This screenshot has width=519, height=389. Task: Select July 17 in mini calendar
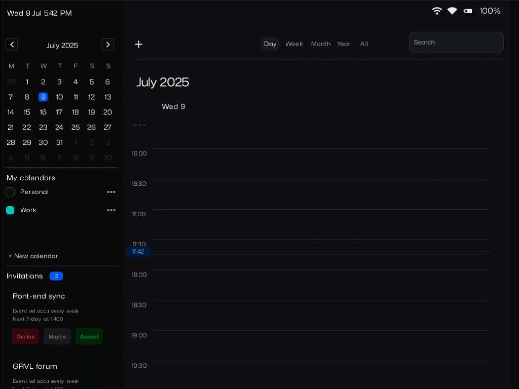pyautogui.click(x=59, y=112)
